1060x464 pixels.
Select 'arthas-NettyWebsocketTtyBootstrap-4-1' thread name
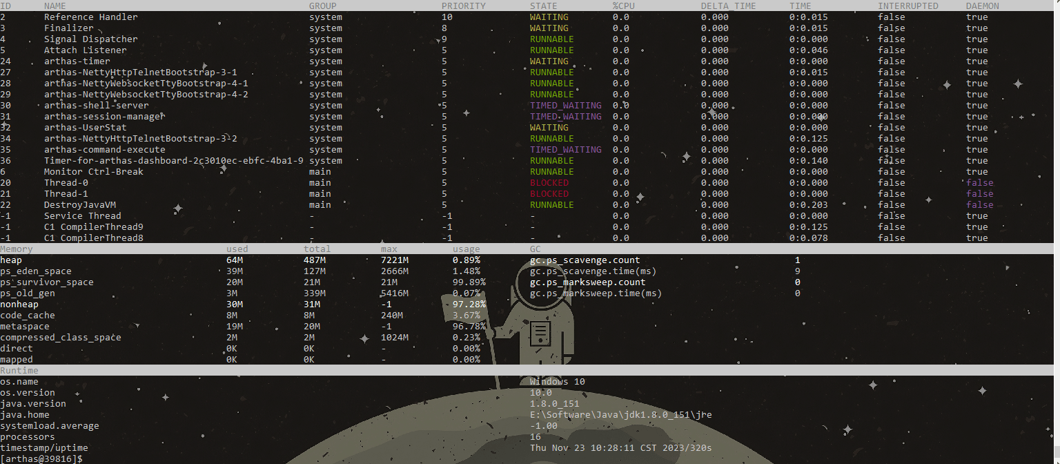pyautogui.click(x=146, y=84)
